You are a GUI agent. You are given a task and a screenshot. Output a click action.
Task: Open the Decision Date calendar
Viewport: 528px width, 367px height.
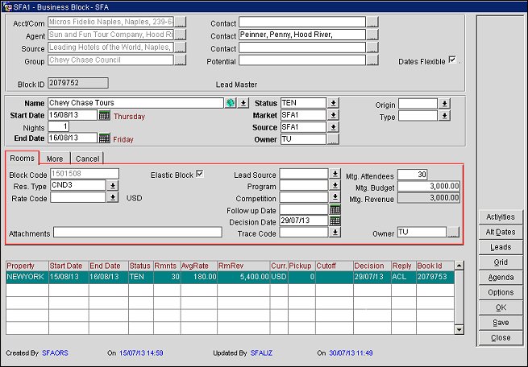click(x=335, y=221)
